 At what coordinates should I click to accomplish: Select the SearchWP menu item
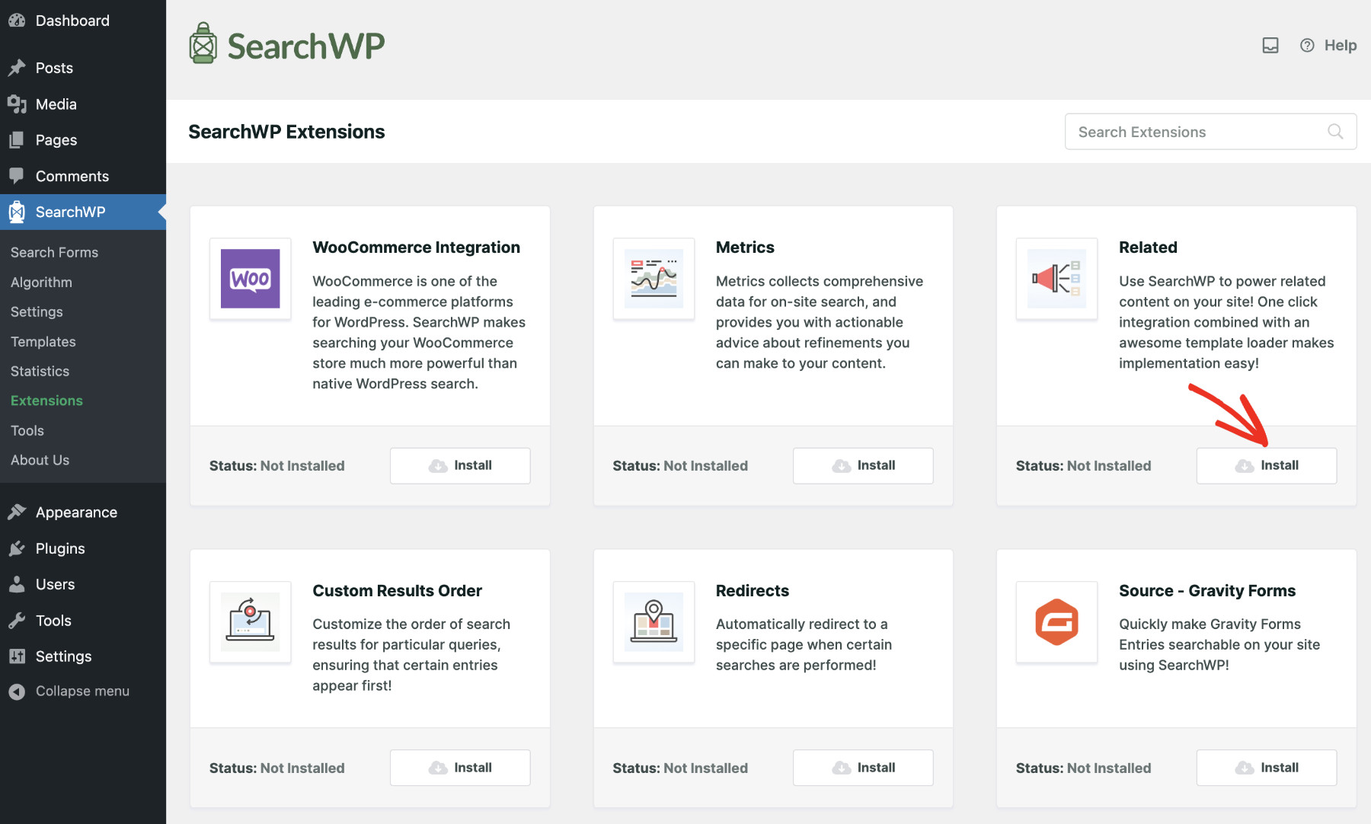83,212
